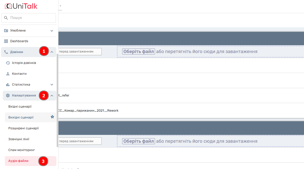The width and height of the screenshot is (304, 169).
Task: Click the Налаштування gear icon
Action: click(x=8, y=95)
